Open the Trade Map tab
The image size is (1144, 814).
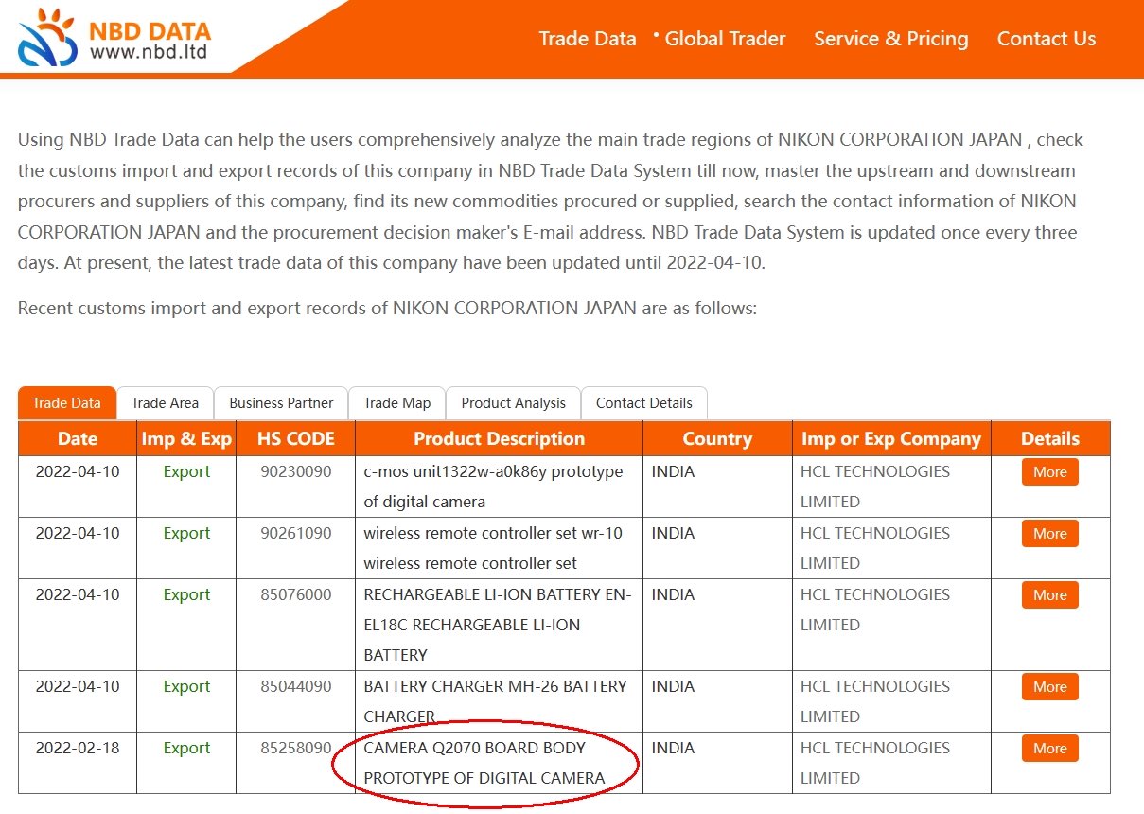click(x=396, y=403)
